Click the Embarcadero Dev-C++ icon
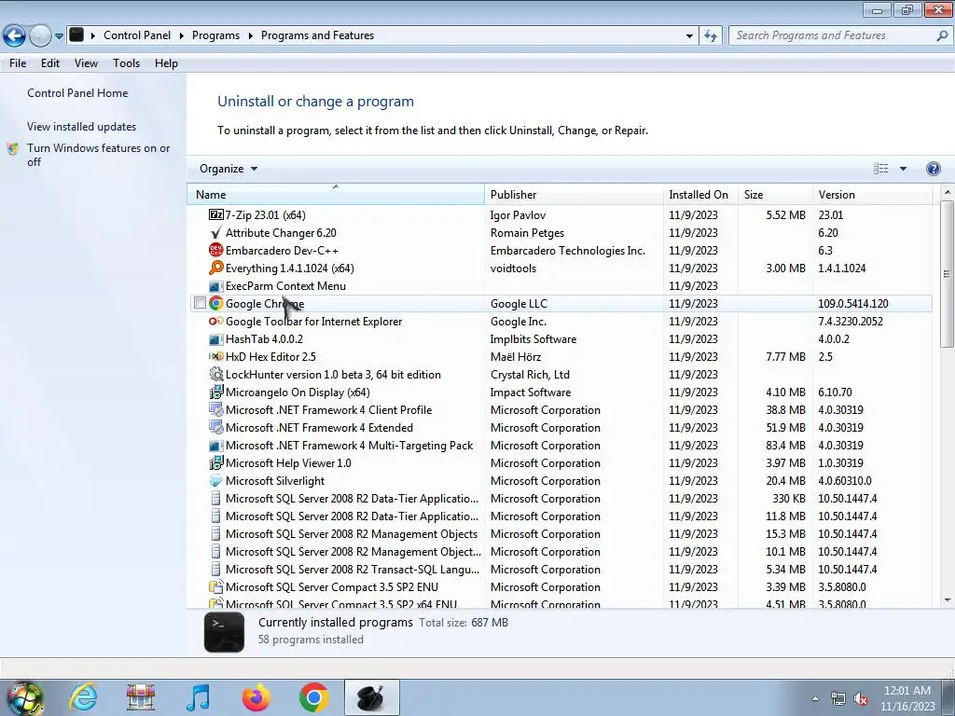Viewport: 955px width, 716px height. [215, 250]
